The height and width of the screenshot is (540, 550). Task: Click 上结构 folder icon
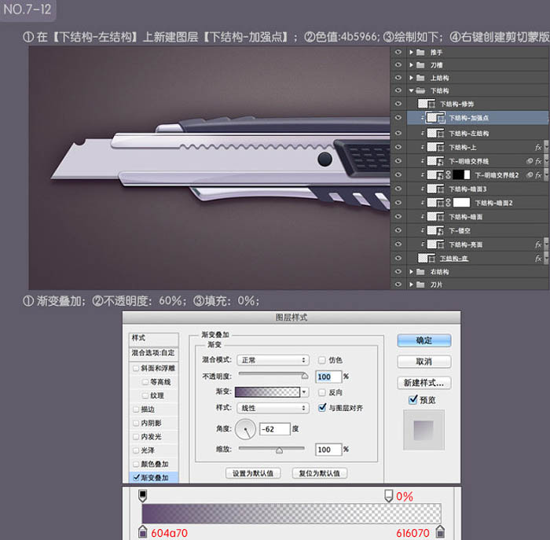pyautogui.click(x=420, y=78)
